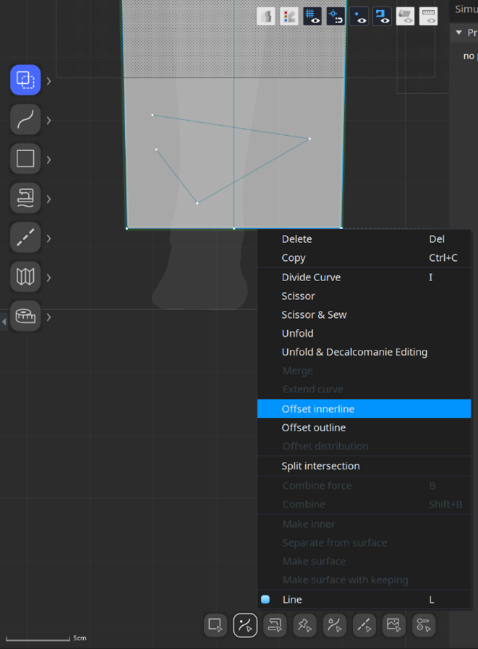Expand sewing machine tool options chevron
Image resolution: width=478 pixels, height=649 pixels.
point(49,199)
